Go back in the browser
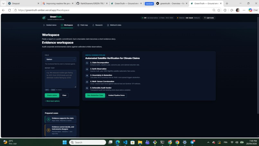 4,10
